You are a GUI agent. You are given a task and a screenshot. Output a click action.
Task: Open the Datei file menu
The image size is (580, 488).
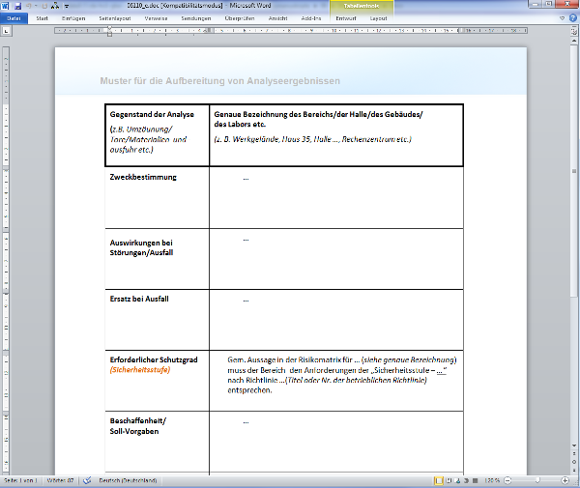[14, 18]
